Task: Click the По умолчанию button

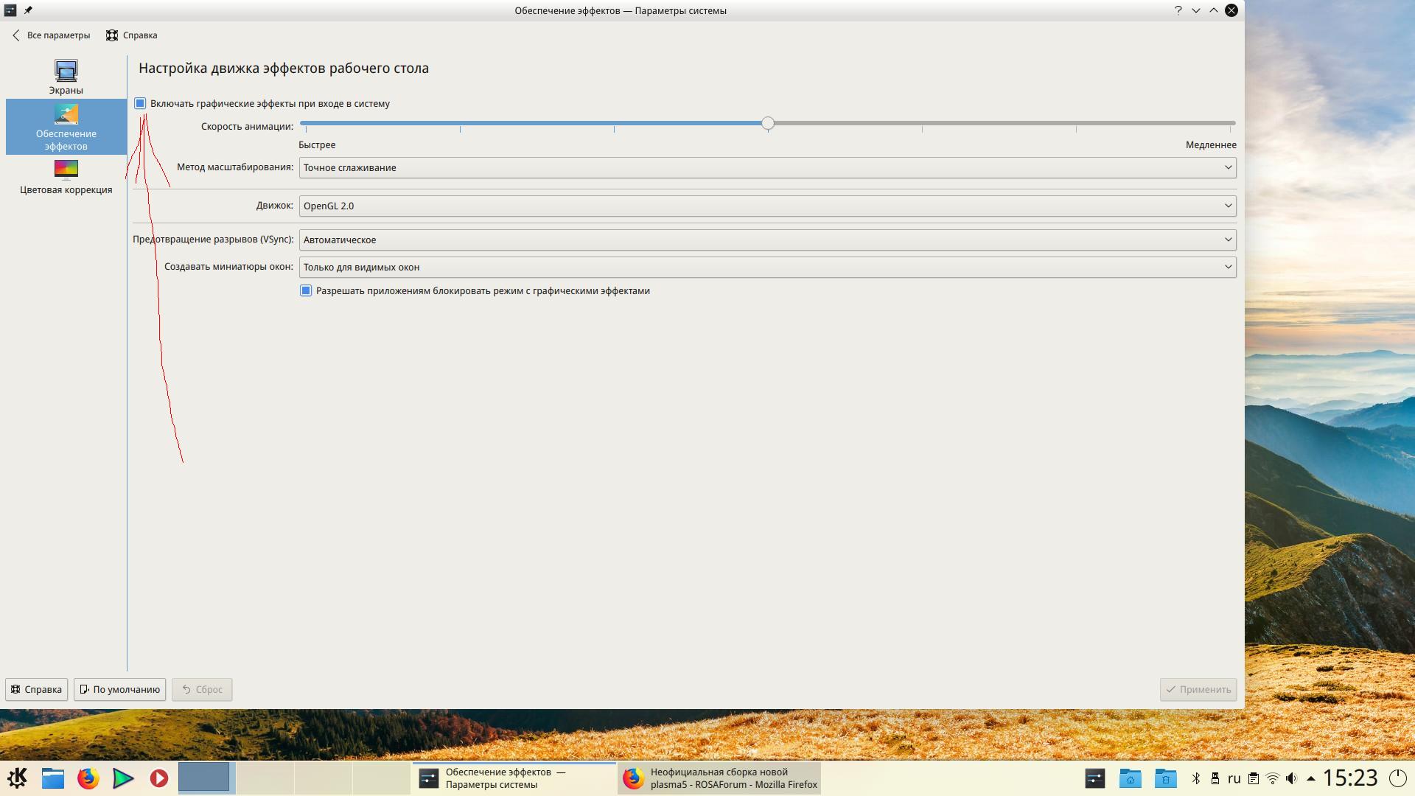Action: pyautogui.click(x=119, y=689)
